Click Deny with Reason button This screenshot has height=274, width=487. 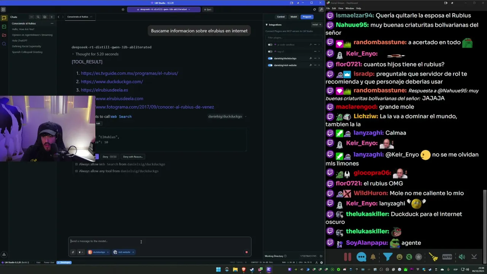(x=133, y=157)
